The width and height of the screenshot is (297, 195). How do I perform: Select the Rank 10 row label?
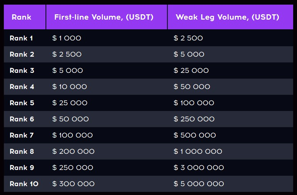click(24, 184)
